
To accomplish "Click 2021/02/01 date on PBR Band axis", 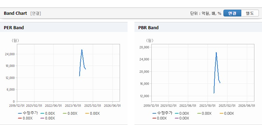I will [169, 106].
